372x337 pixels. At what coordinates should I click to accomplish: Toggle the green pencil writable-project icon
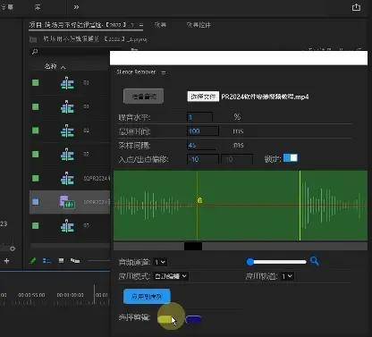(x=32, y=261)
